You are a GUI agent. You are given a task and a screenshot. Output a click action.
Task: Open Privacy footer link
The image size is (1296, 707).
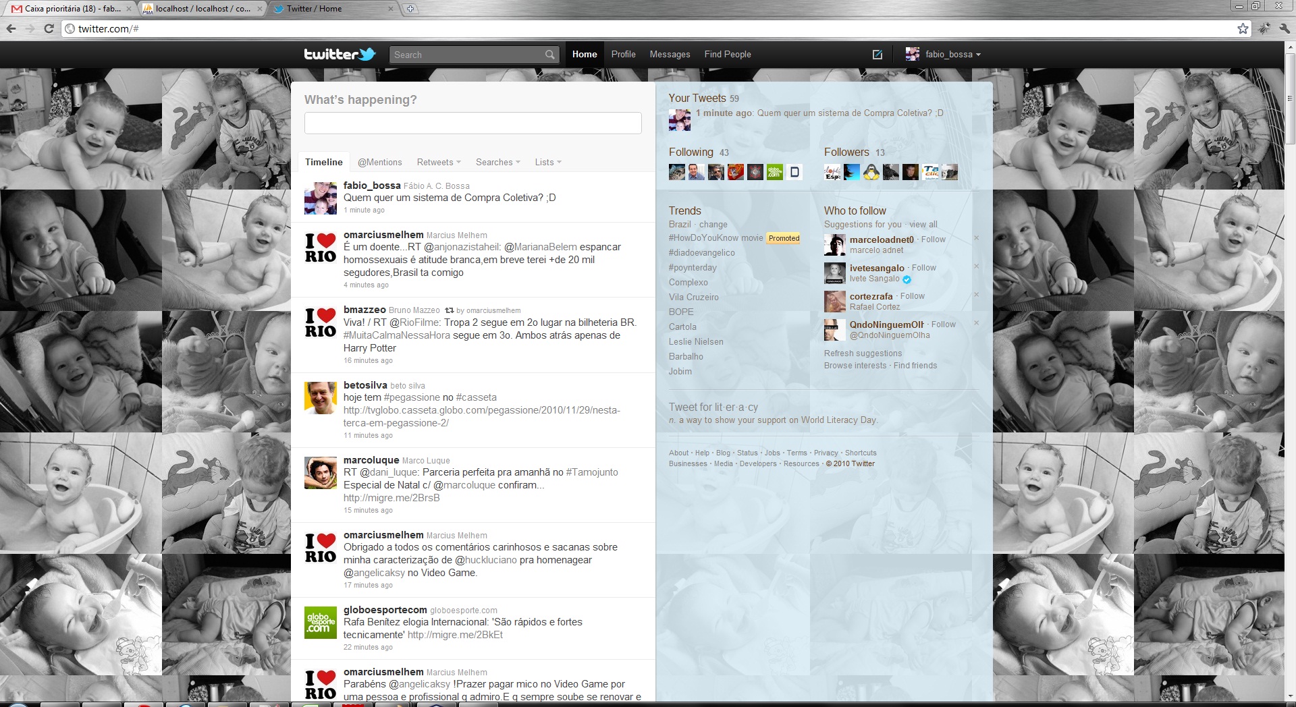pos(826,453)
